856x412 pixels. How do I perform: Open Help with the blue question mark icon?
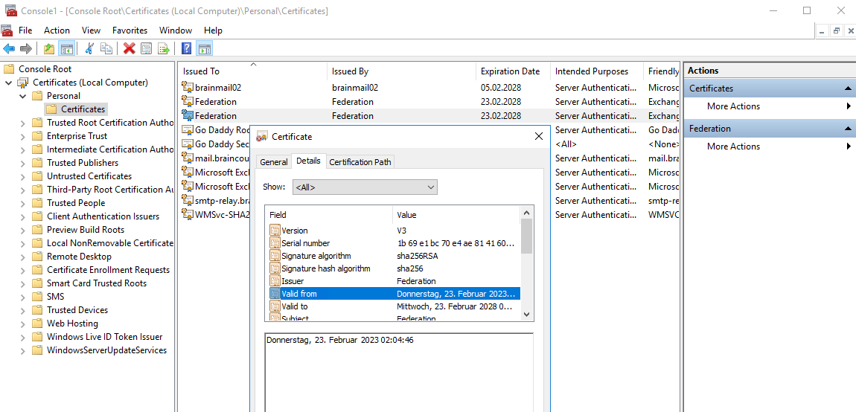186,48
